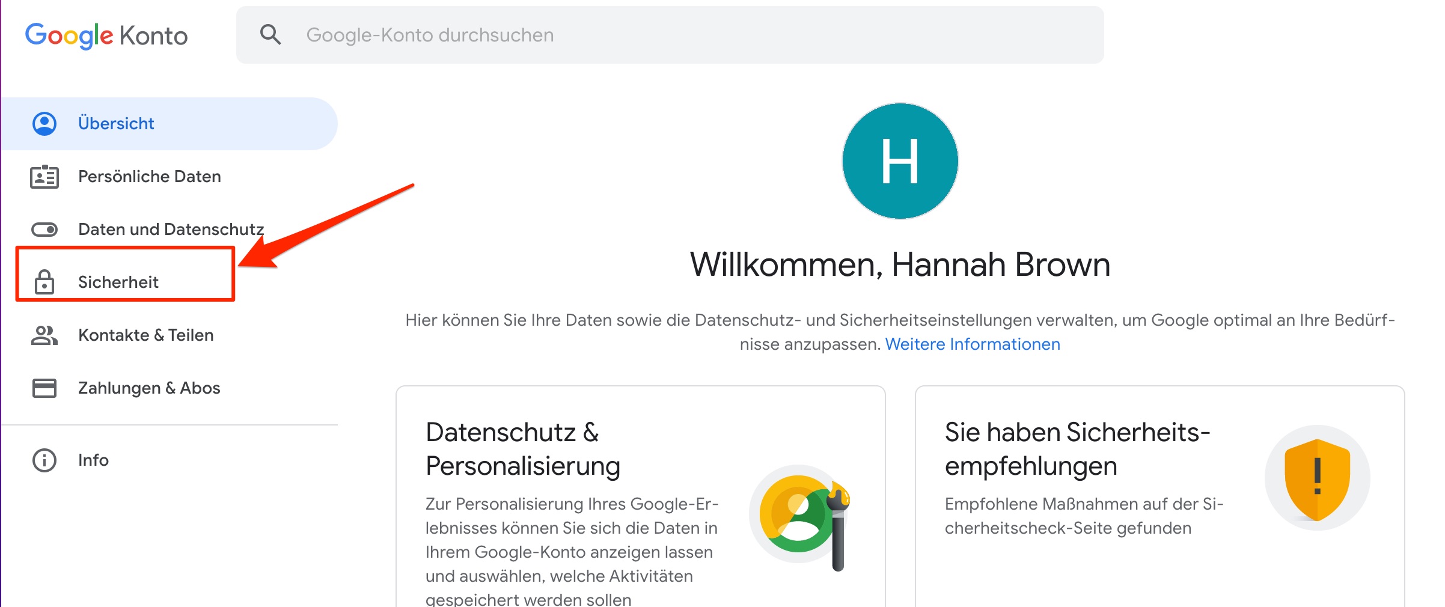Click the Willkommen, Hannah Brown heading
The width and height of the screenshot is (1445, 607).
900,264
